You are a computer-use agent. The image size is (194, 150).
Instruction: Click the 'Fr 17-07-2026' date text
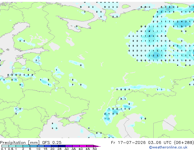click(128, 143)
